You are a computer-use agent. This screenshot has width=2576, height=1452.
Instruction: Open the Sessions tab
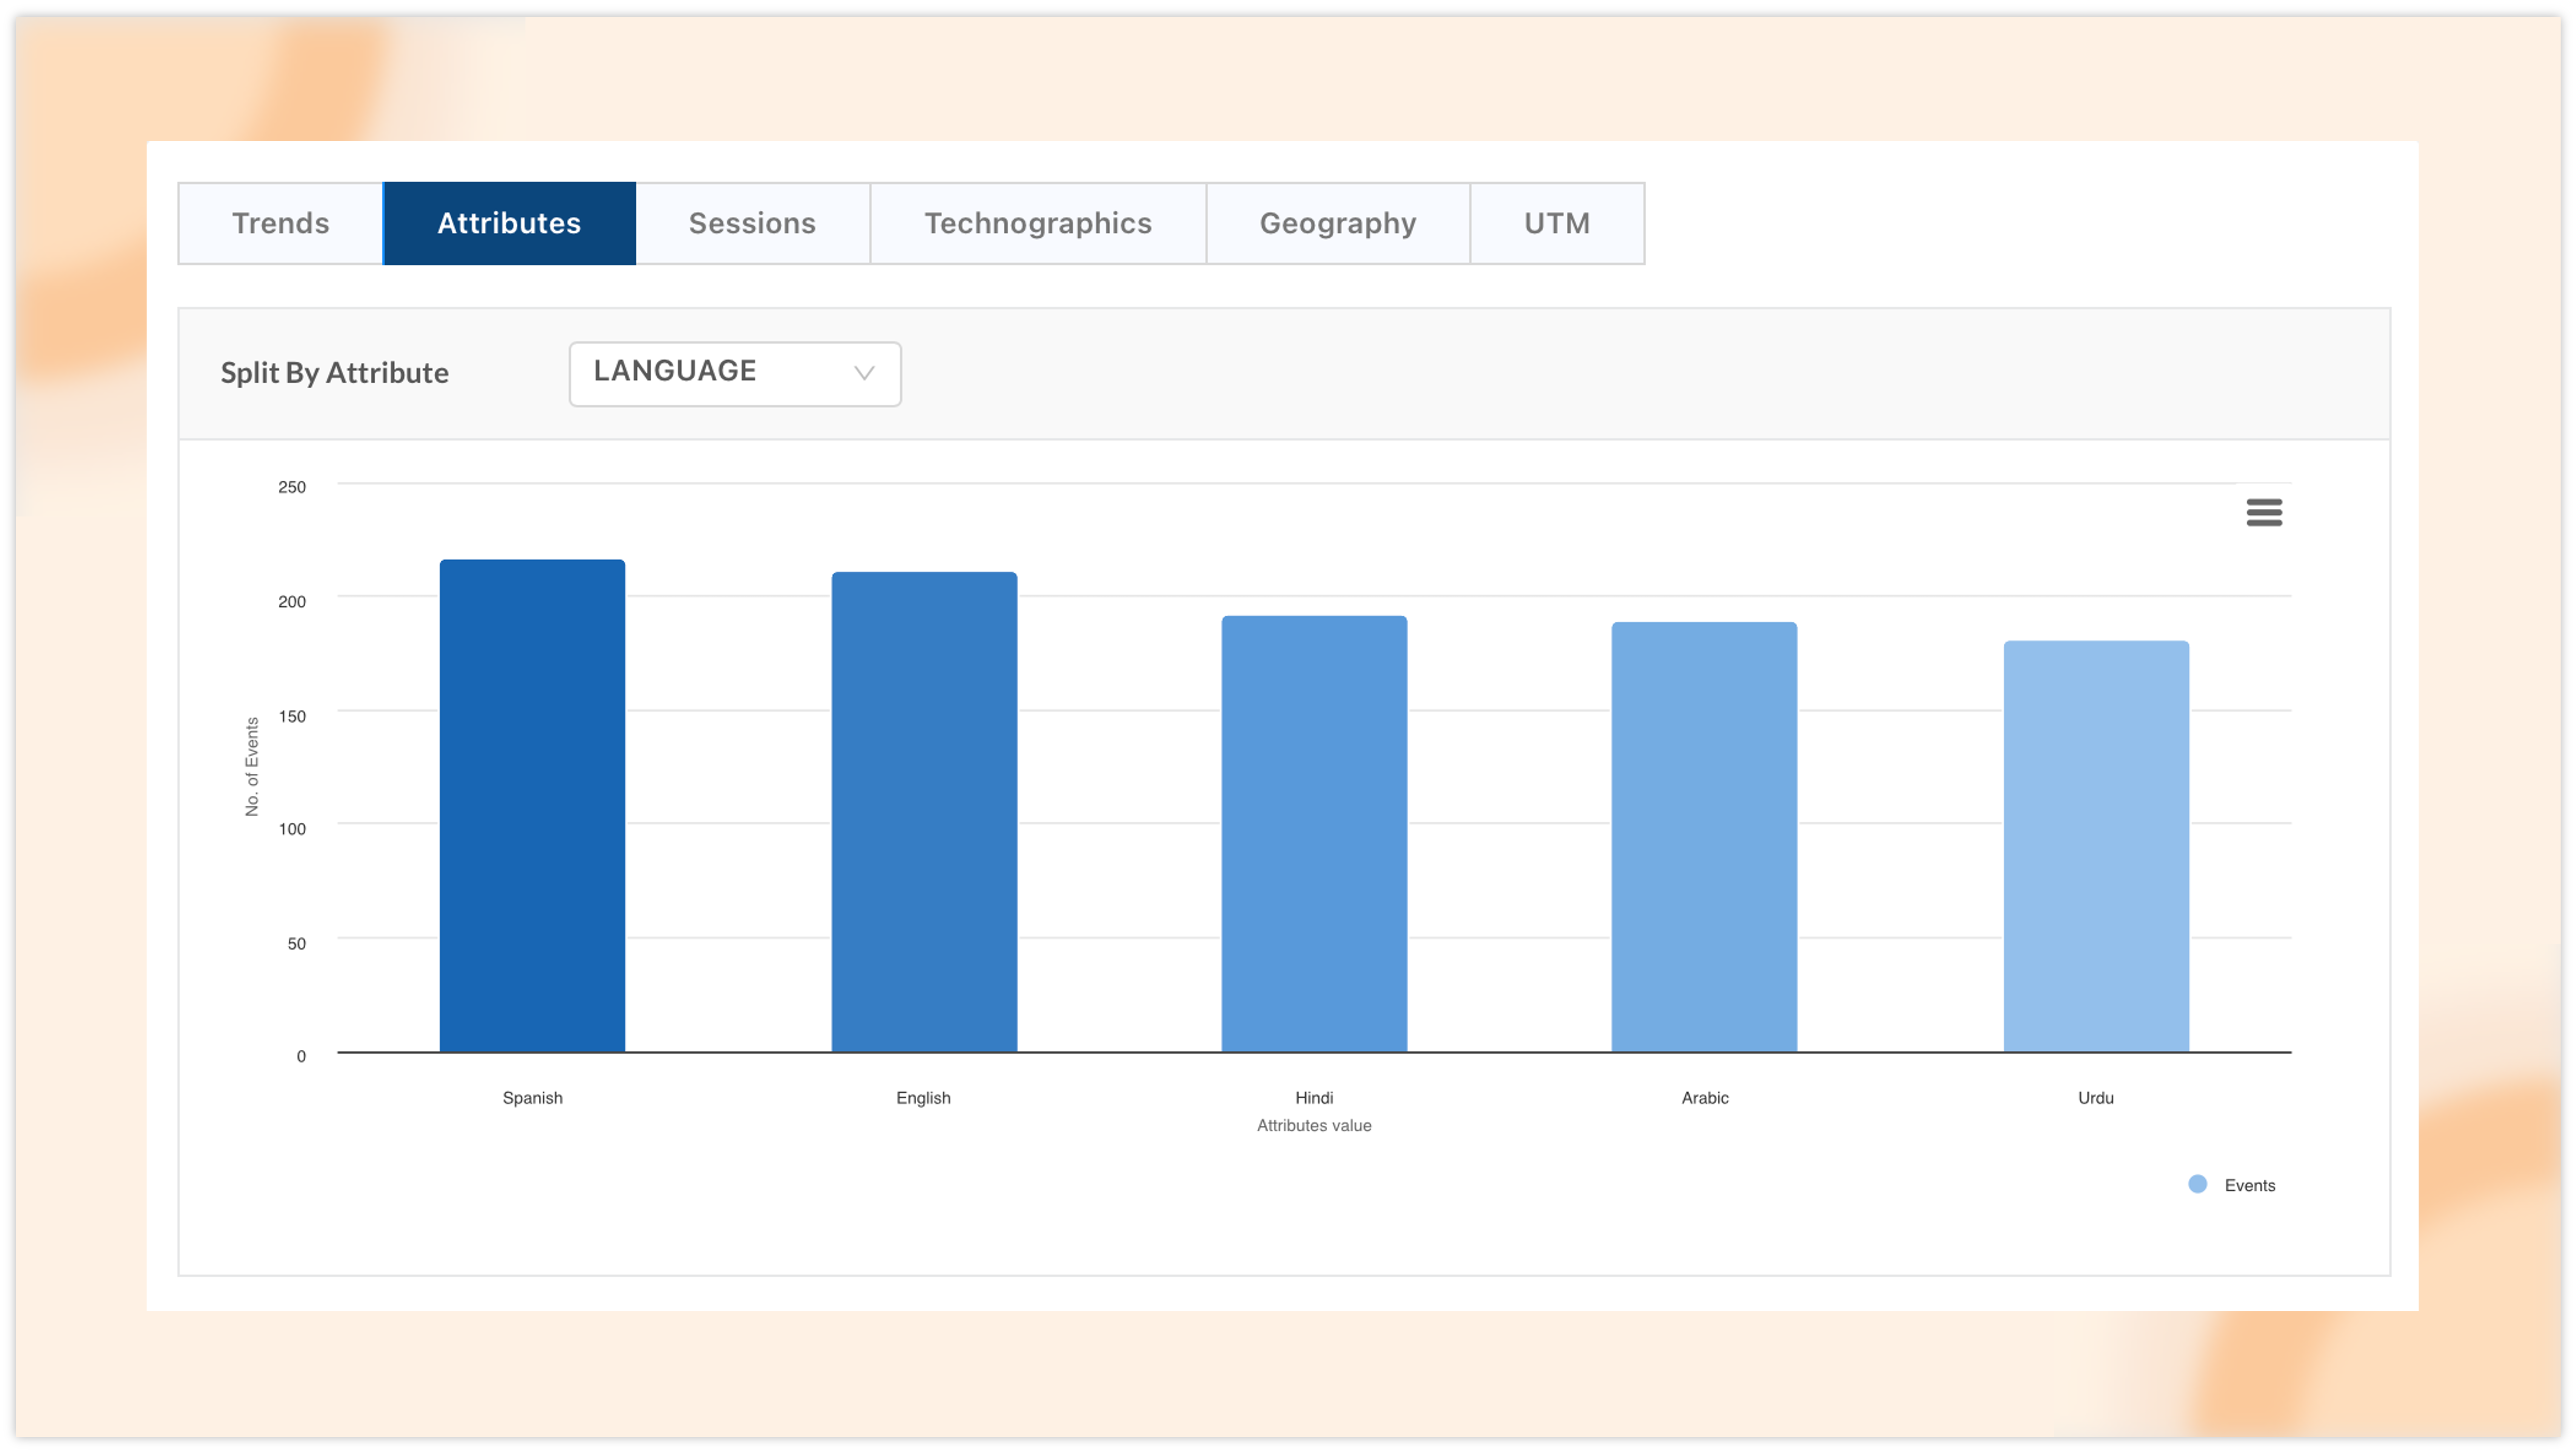(752, 223)
